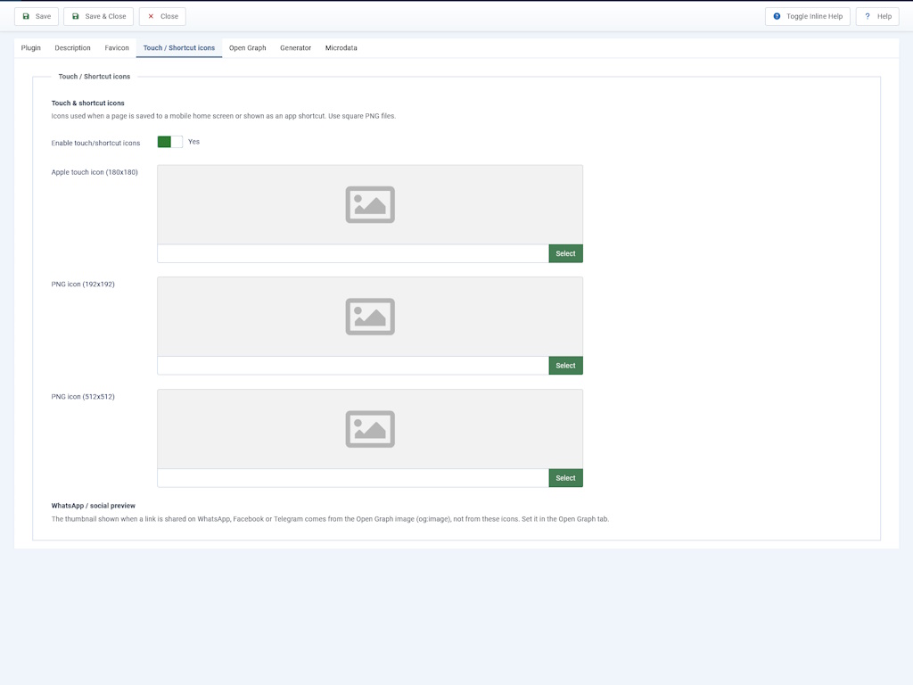Click the 'Enable touch/shortcut icons' label
Image resolution: width=913 pixels, height=685 pixels.
click(x=95, y=143)
